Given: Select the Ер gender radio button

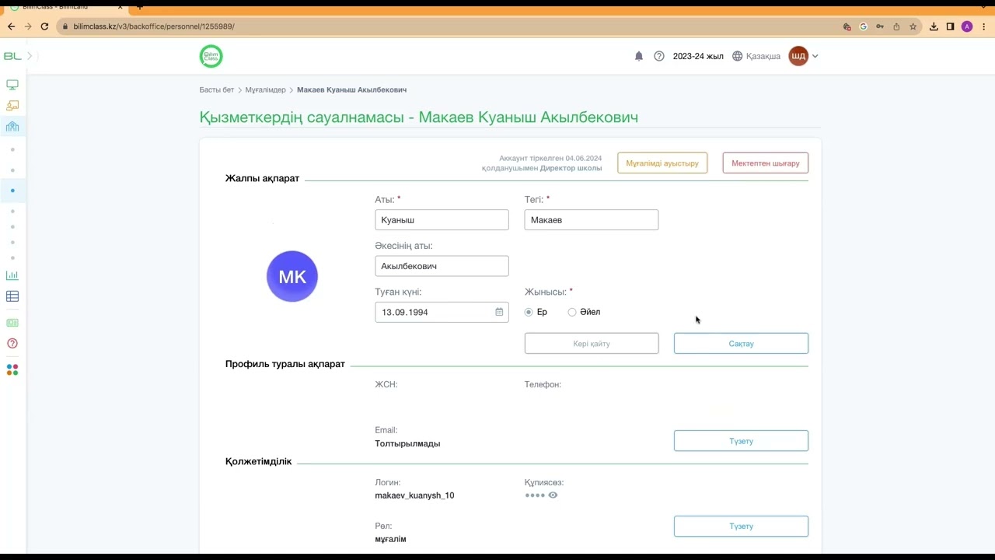Looking at the screenshot, I should pyautogui.click(x=529, y=312).
